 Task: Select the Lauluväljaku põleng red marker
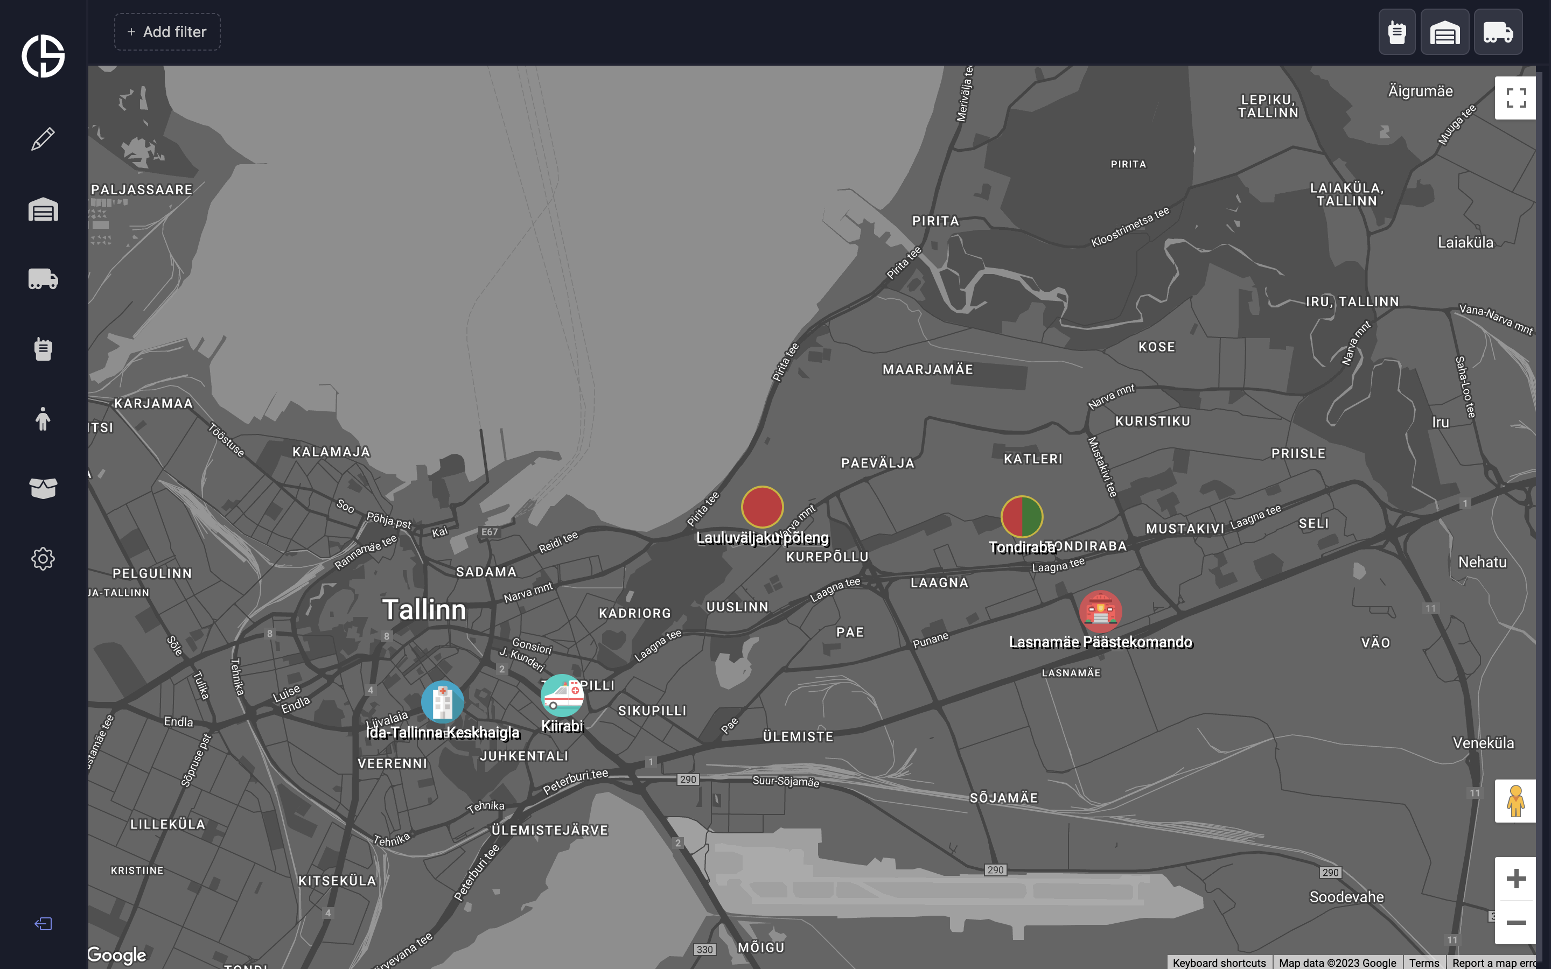click(x=762, y=507)
